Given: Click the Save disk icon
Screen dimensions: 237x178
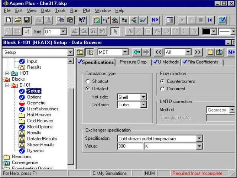Looking at the screenshot, I should coord(27,20).
